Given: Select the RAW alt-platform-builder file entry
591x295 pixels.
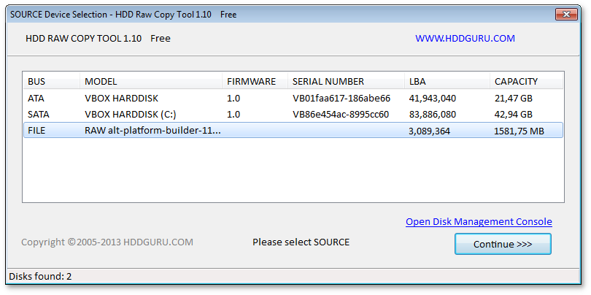Looking at the screenshot, I should 152,130.
